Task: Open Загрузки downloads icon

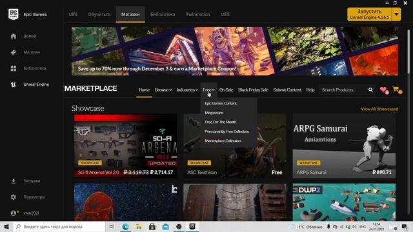Action: click(x=14, y=181)
